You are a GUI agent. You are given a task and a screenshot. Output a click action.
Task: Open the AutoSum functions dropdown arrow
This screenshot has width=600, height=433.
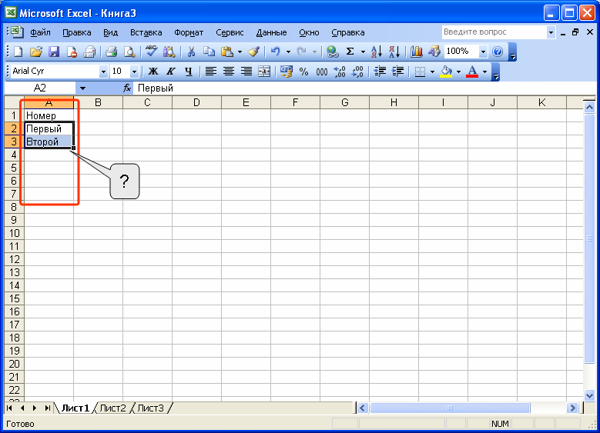click(363, 52)
